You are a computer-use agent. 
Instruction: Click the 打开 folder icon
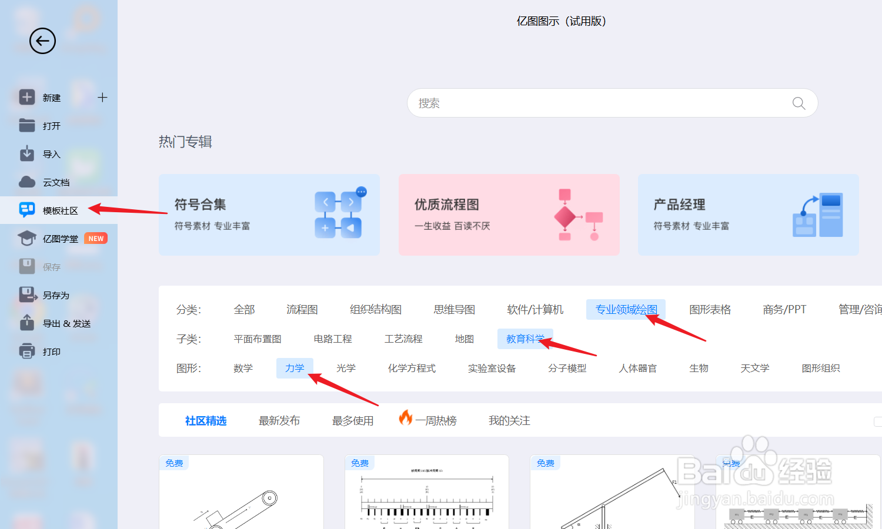(x=27, y=125)
